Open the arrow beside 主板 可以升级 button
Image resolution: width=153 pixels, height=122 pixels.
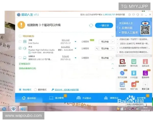click(113, 42)
